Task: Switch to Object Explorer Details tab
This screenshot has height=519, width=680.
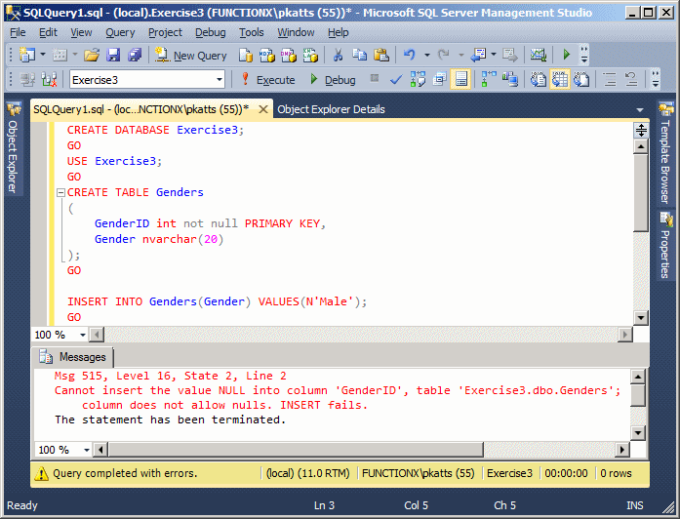Action: (331, 109)
